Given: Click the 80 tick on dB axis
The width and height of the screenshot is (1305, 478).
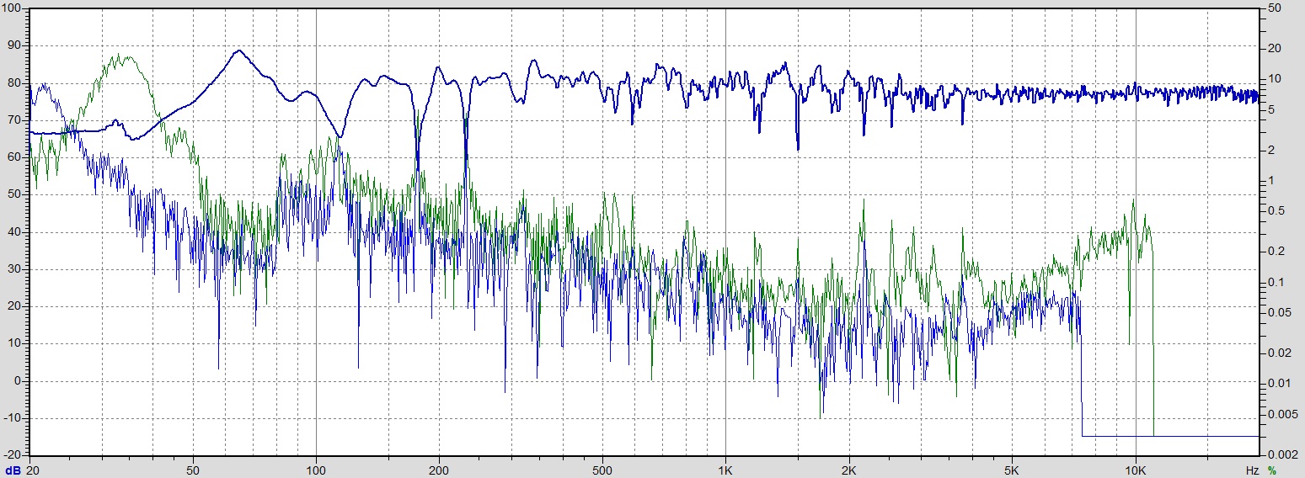Looking at the screenshot, I should [x=14, y=83].
